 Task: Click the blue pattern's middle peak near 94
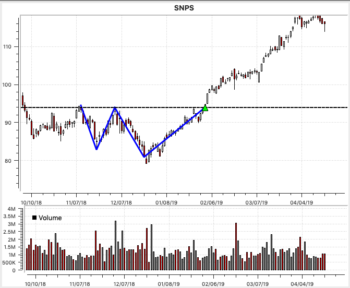pos(115,107)
